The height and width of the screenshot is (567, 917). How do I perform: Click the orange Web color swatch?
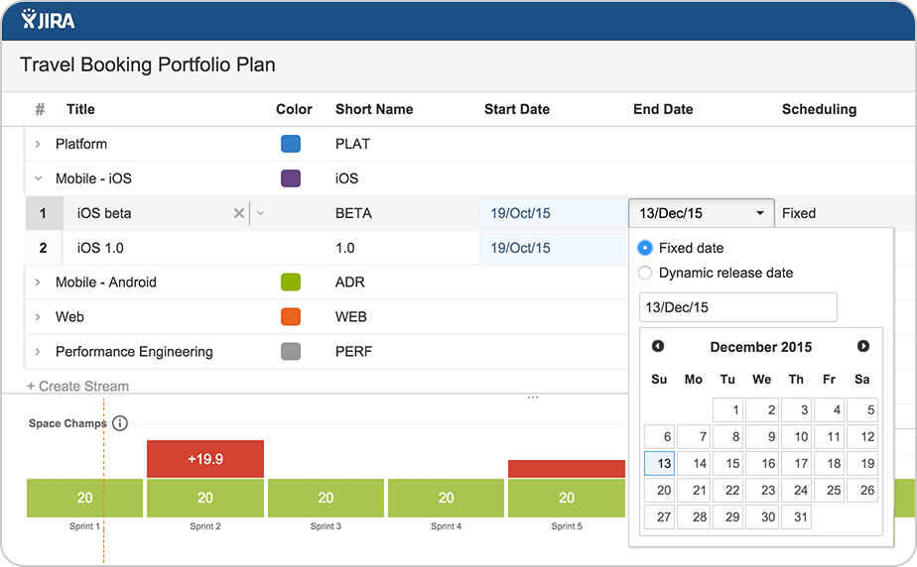pos(291,317)
